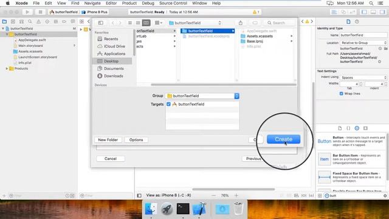Viewport: 389px width, 219px height.
Task: Expand the Base.lproj folder in browser
Action: (292, 41)
